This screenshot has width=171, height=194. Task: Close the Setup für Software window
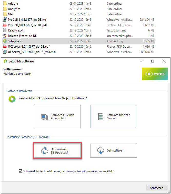tap(164, 61)
